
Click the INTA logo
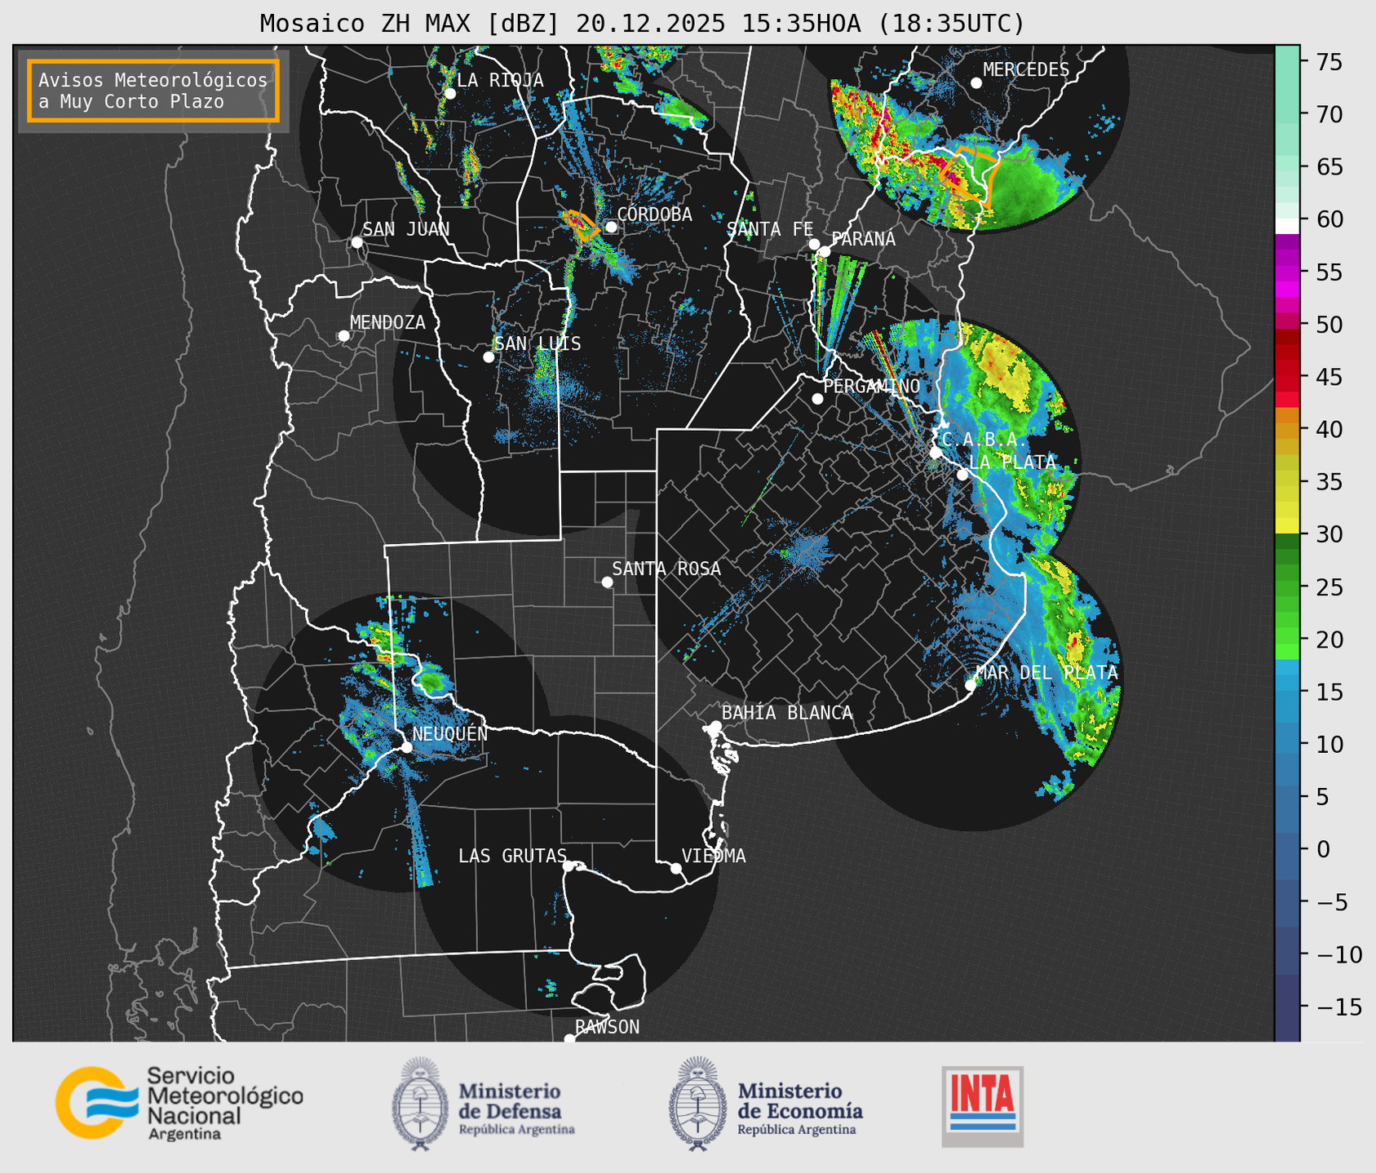tap(983, 1106)
